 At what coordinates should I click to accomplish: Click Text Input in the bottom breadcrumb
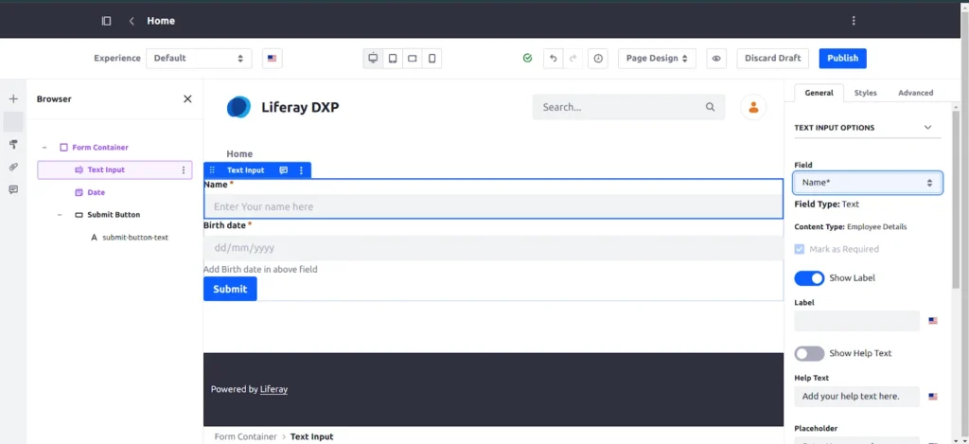[311, 436]
